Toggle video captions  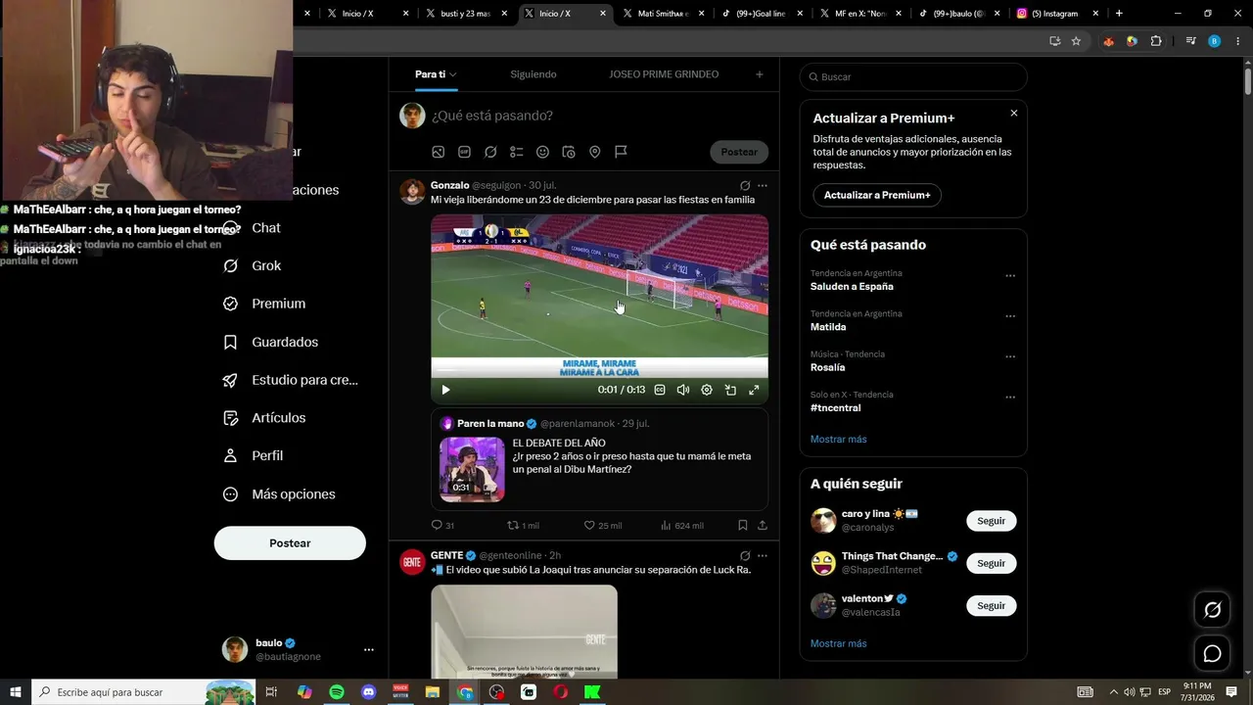tap(660, 390)
